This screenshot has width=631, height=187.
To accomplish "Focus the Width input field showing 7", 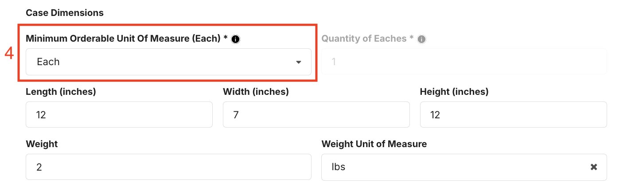I will 316,115.
